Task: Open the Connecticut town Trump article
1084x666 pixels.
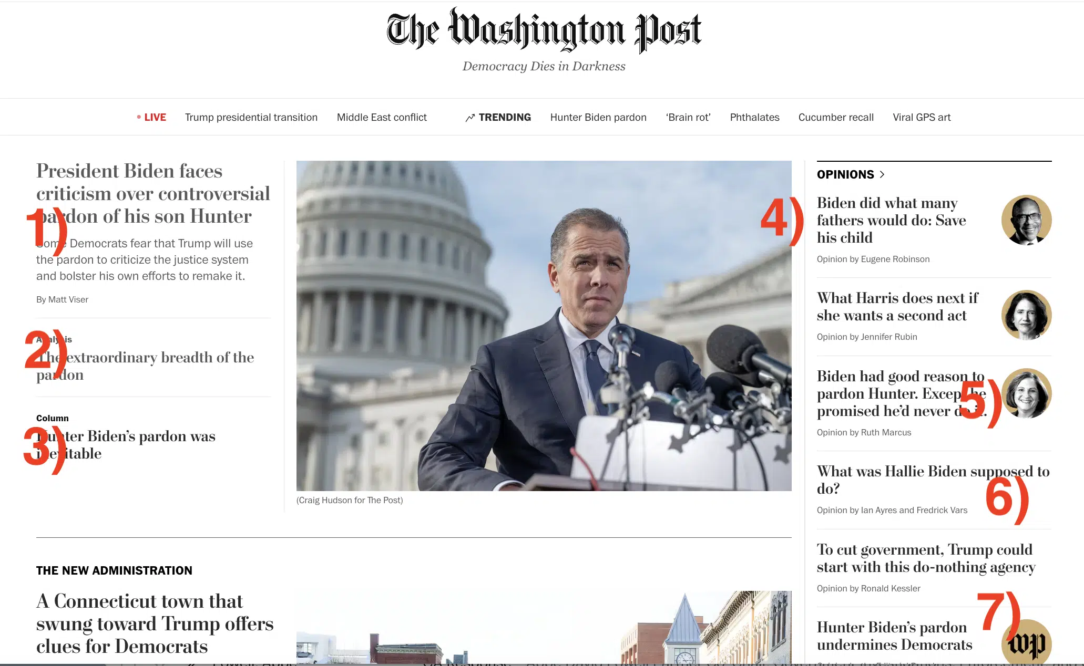Action: 155,623
